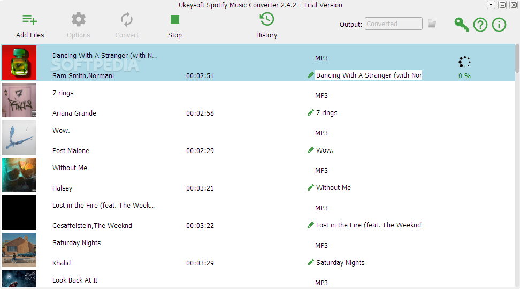
Task: Select artist "Halsey"
Action: (63, 188)
